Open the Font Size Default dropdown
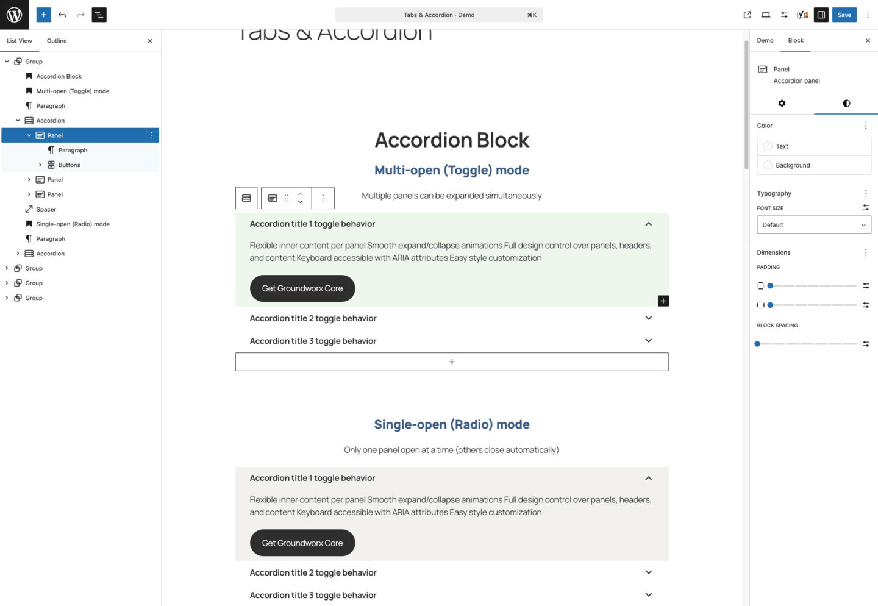Viewport: 878px width, 606px height. [814, 224]
